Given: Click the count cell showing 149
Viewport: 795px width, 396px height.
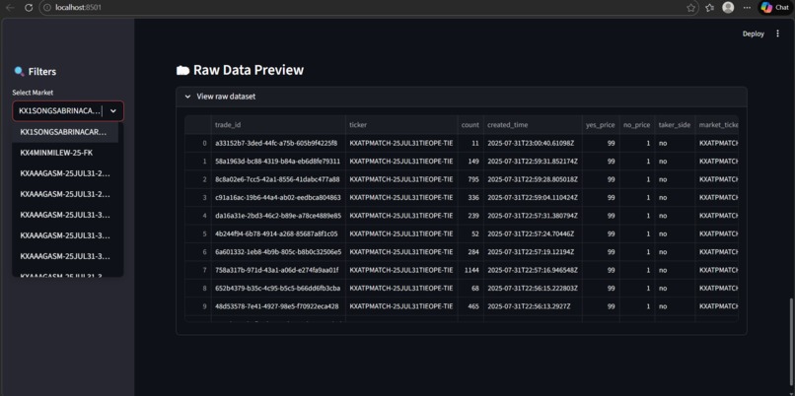Looking at the screenshot, I should tap(470, 161).
